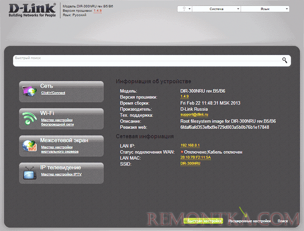304x231 pixels.
Task: Click the Сеть network monitor icon
Action: (x=30, y=90)
